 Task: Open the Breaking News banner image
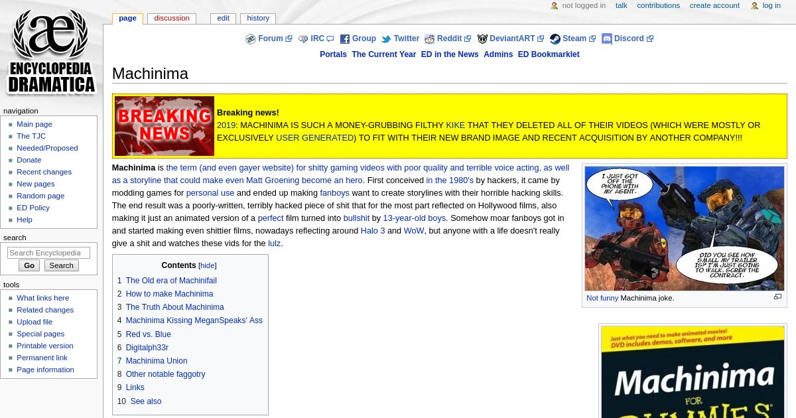(165, 126)
